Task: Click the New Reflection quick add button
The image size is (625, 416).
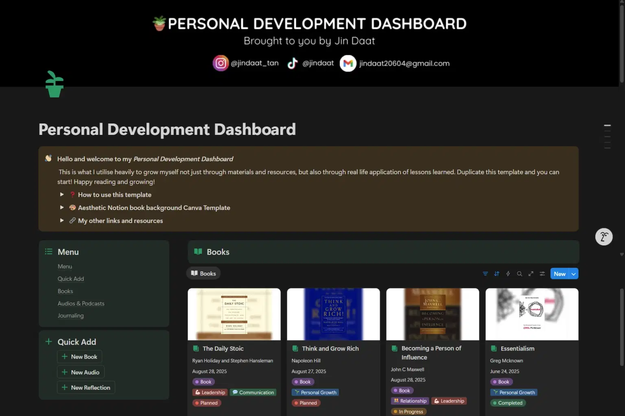Action: (x=86, y=387)
